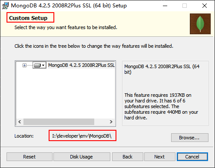
Task: Open the feature install-option dropdown arrow
Action: tap(43, 66)
